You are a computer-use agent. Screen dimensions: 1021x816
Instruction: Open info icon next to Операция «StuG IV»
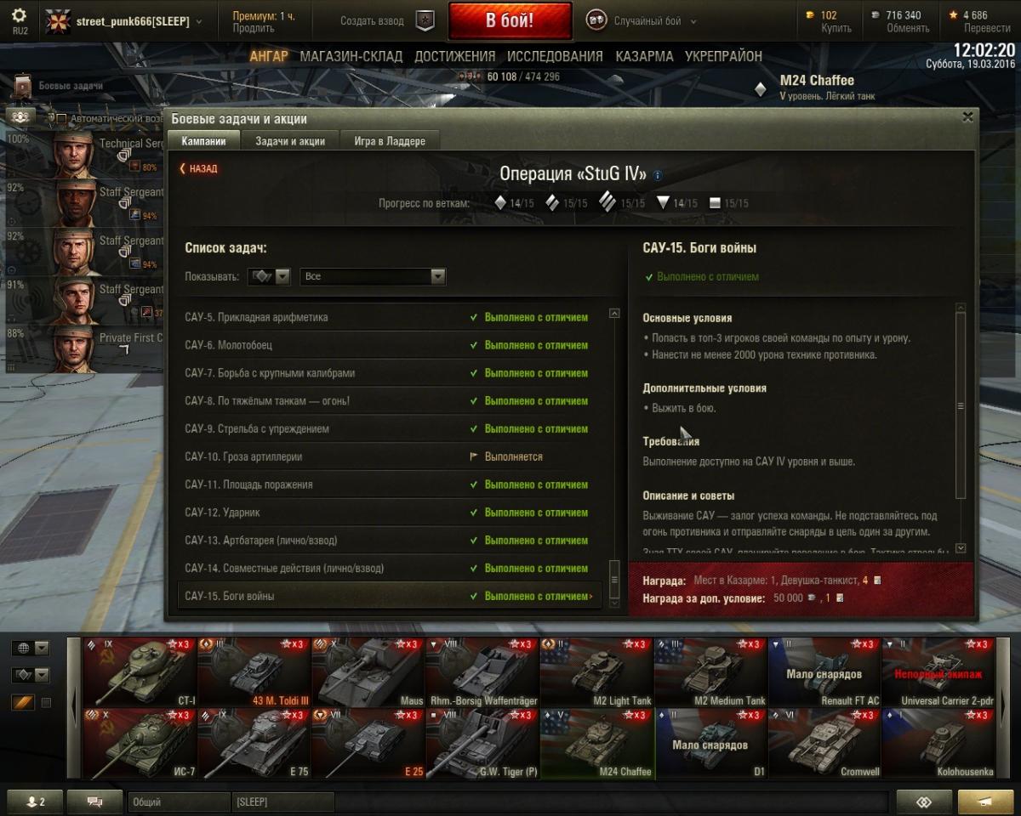(658, 175)
